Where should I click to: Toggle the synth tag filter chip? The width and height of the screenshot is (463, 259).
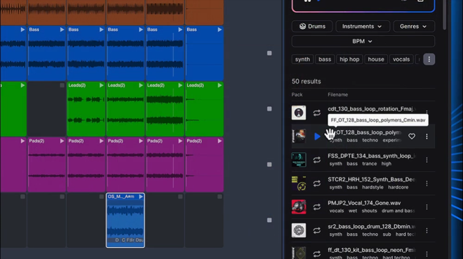tap(302, 60)
